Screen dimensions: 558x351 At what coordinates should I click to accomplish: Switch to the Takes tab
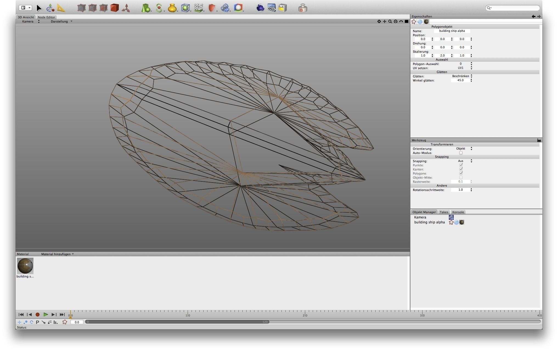pos(444,212)
